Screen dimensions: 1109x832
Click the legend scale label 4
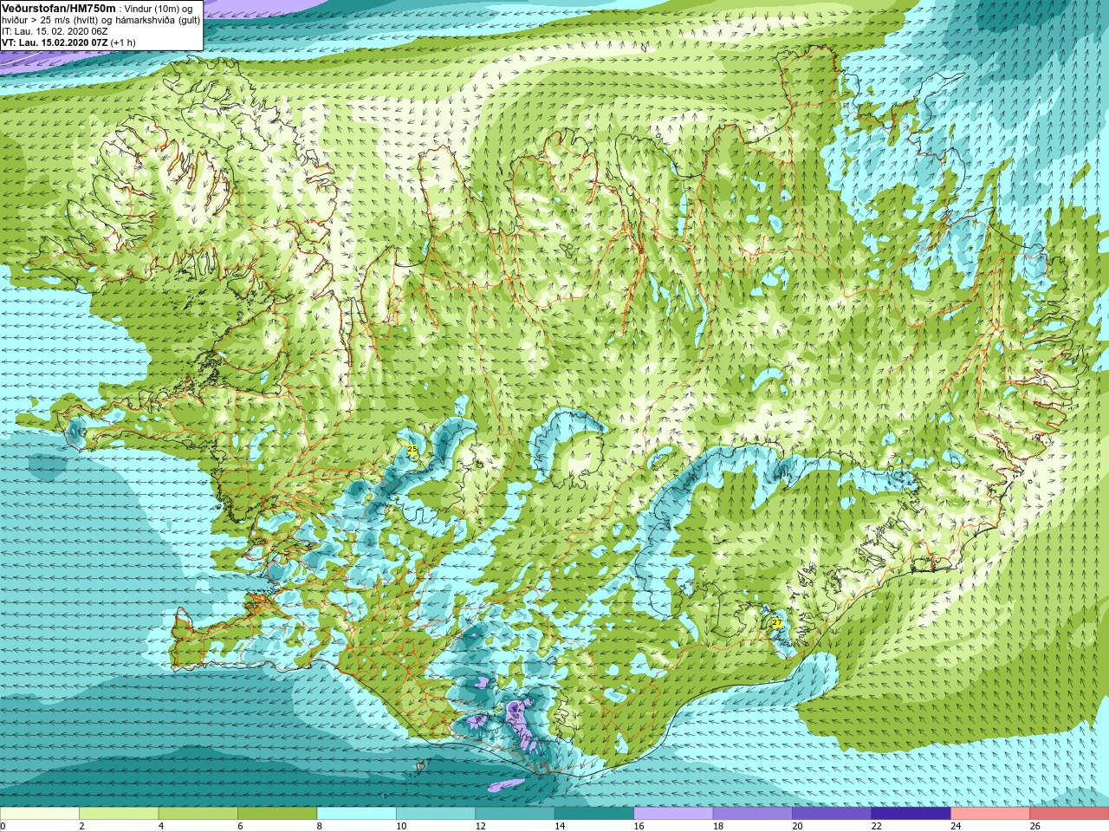(161, 826)
